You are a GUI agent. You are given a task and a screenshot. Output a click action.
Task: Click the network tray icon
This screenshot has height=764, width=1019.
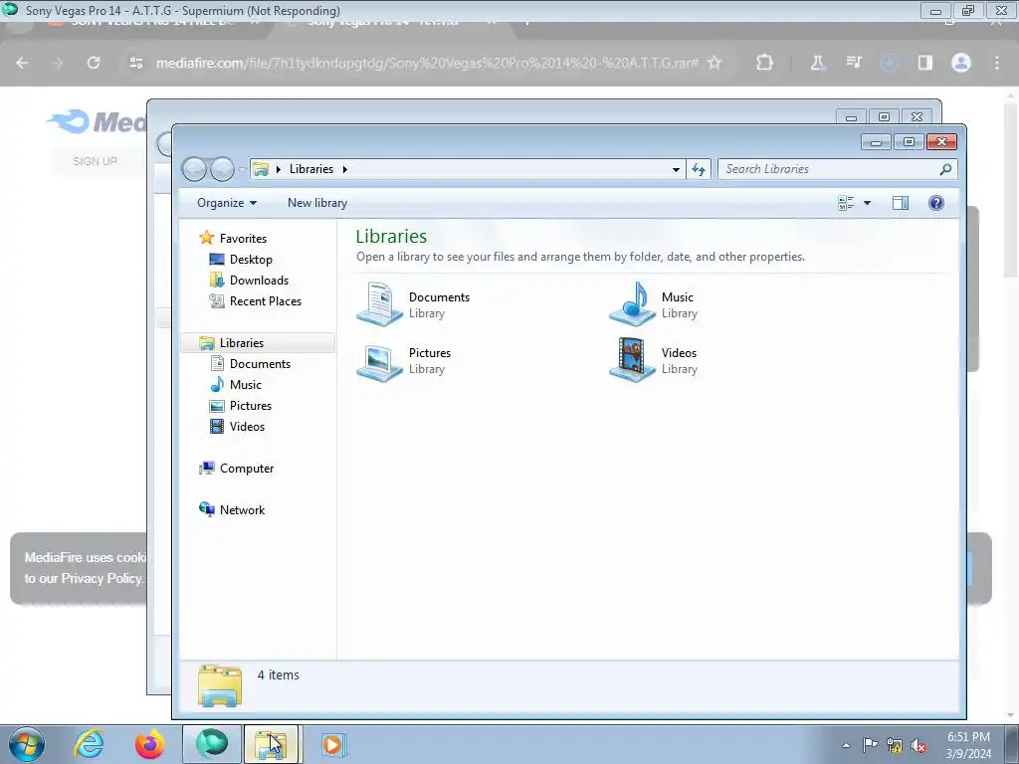pyautogui.click(x=895, y=746)
